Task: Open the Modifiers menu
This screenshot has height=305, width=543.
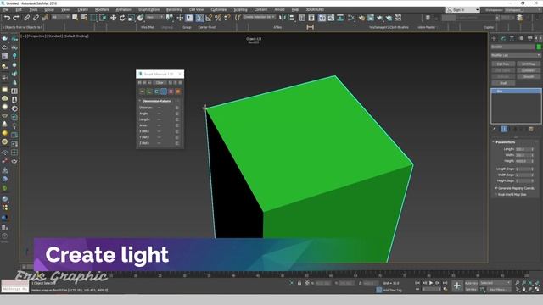Action: [102, 9]
